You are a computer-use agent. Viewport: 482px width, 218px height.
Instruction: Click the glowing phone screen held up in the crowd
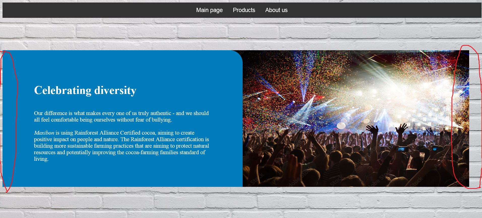402,149
